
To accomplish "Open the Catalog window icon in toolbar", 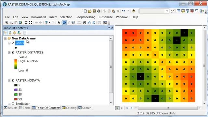I will click(183, 11).
